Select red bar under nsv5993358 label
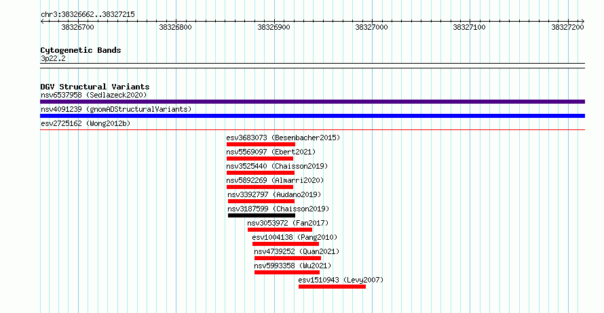The height and width of the screenshot is (313, 604). click(287, 272)
